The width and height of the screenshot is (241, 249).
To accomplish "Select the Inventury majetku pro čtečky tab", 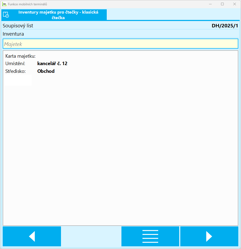I will (54, 15).
